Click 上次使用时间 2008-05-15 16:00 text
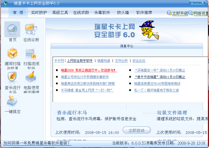Viewport: 209px width, 148px height. 87,133
